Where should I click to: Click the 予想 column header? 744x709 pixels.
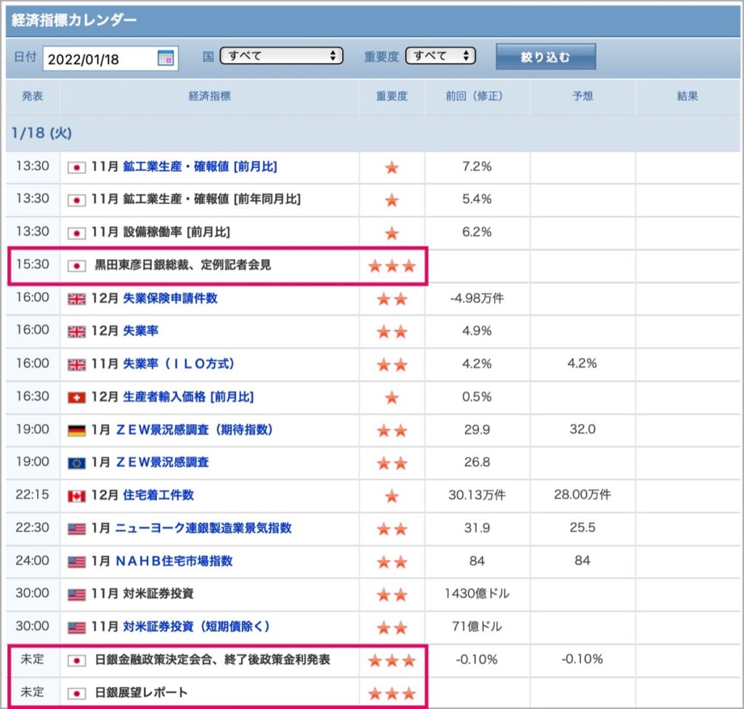tap(582, 96)
